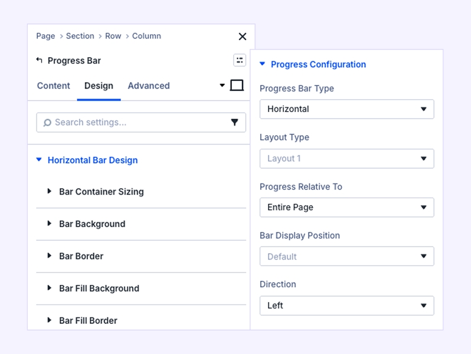471x354 pixels.
Task: Click the panel options icon near title
Action: coord(240,60)
